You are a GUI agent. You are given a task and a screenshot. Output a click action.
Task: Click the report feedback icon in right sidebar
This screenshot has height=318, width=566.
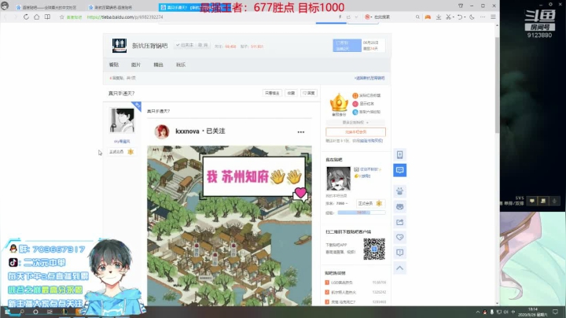(x=399, y=253)
